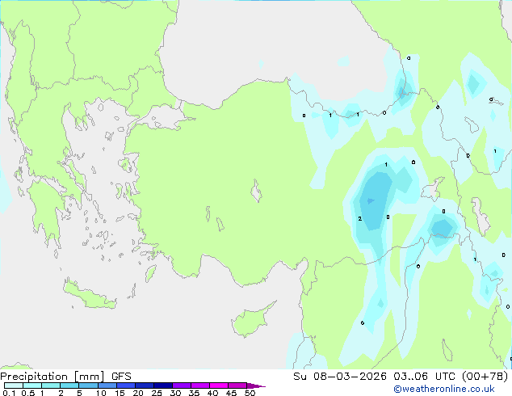Select the 15–20 mm legend swatch
This screenshot has width=512, height=396.
[125, 385]
